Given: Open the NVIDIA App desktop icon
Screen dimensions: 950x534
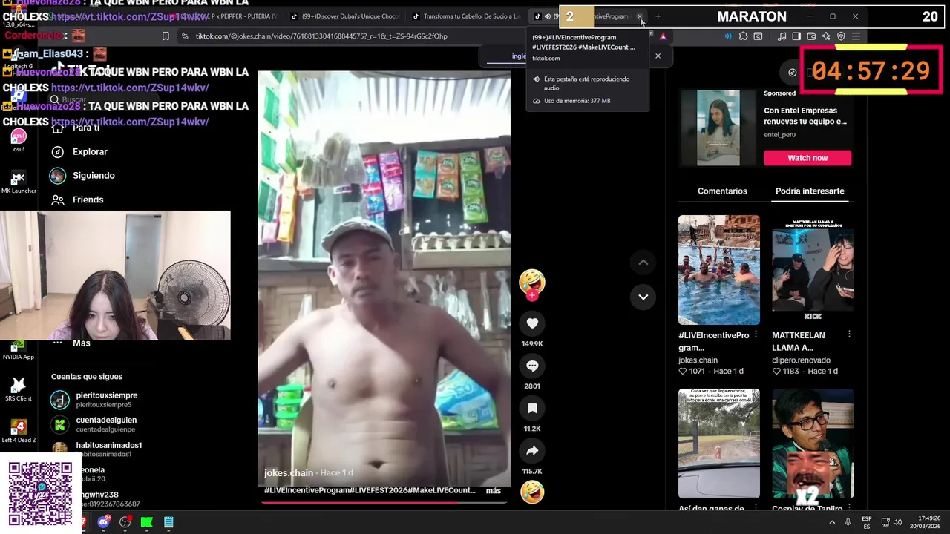Looking at the screenshot, I should 19,350.
